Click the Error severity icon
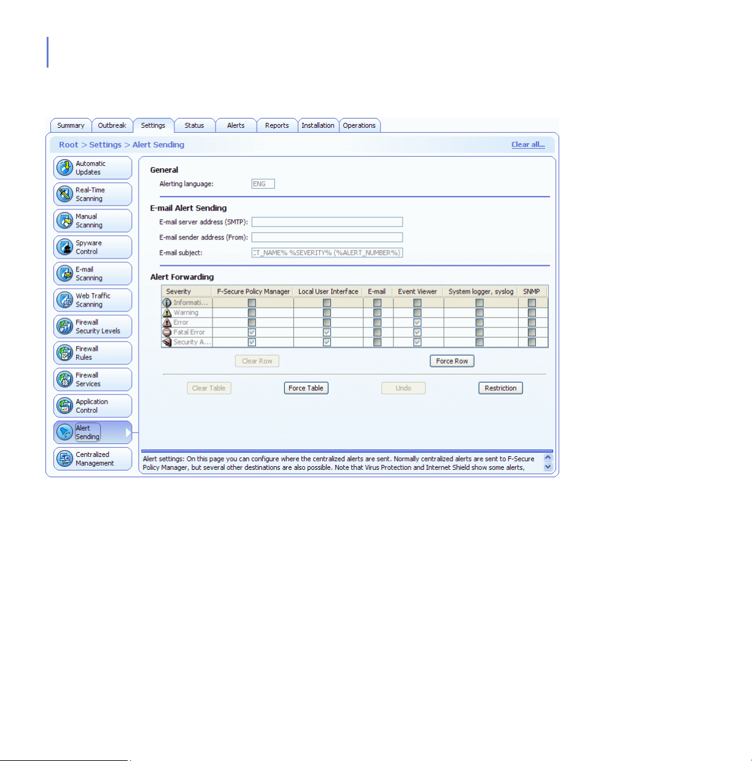This screenshot has width=752, height=761. tap(167, 322)
